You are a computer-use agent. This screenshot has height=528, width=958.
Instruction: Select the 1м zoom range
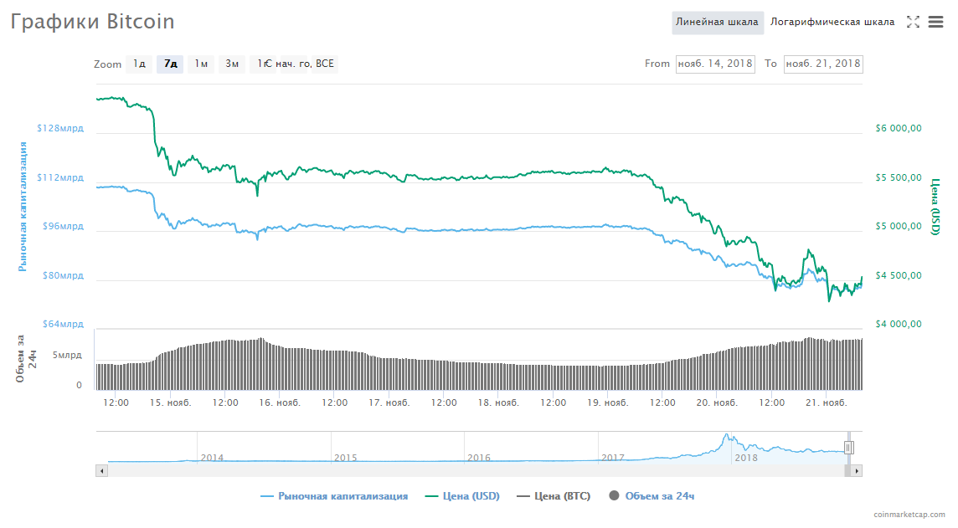click(x=201, y=64)
